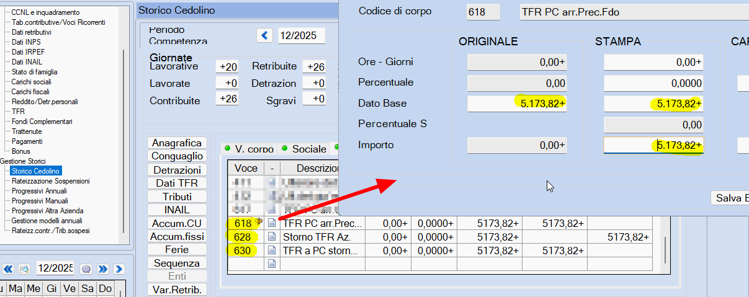The width and height of the screenshot is (749, 297).
Task: Click the document icon in the 618 row
Action: [272, 223]
